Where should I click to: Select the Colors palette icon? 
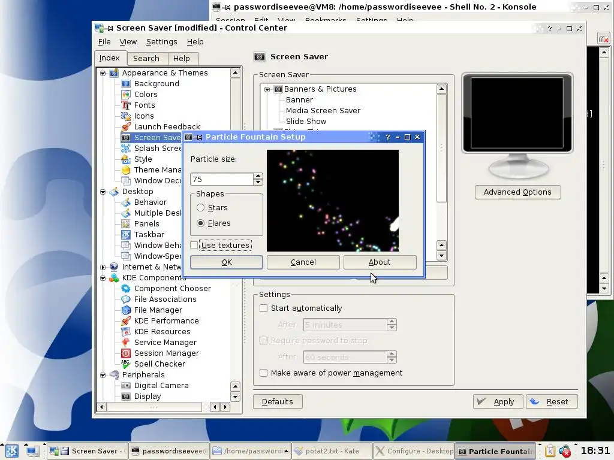click(126, 95)
